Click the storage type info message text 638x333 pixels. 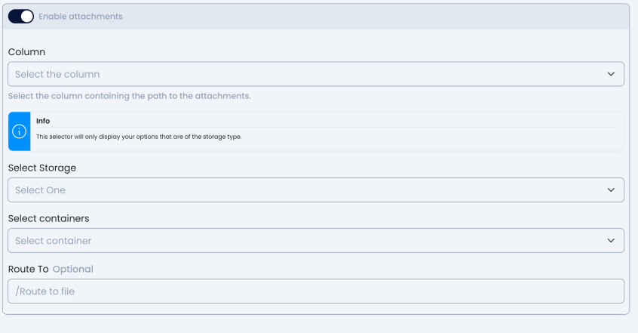[x=139, y=137]
